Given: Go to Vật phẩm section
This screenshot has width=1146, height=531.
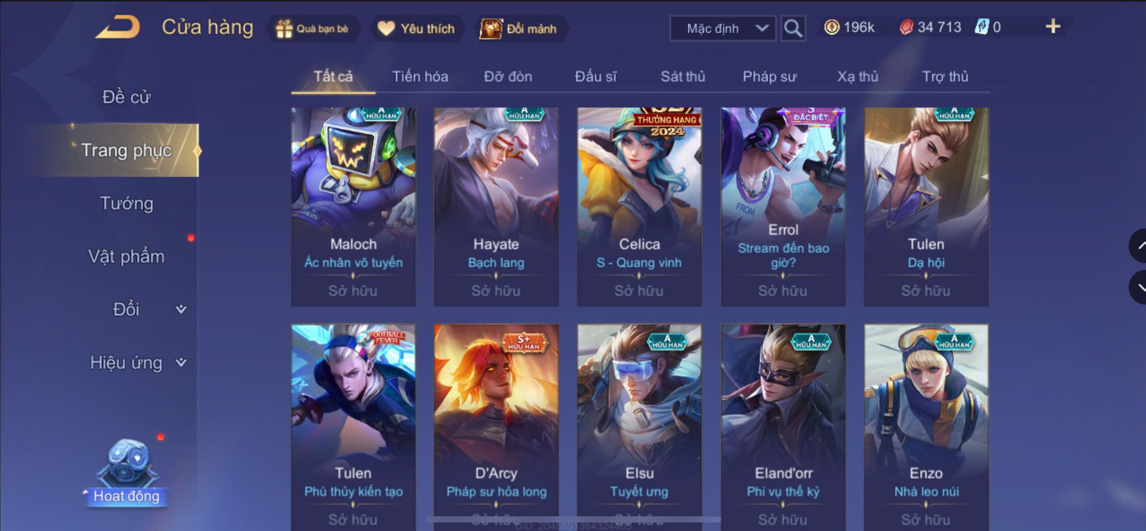Looking at the screenshot, I should (x=126, y=256).
